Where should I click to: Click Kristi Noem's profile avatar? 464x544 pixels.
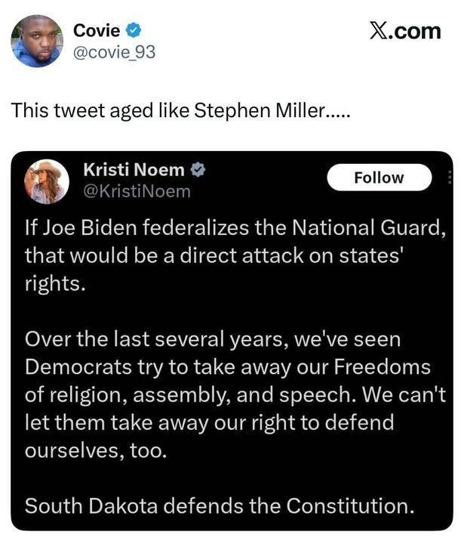48,181
